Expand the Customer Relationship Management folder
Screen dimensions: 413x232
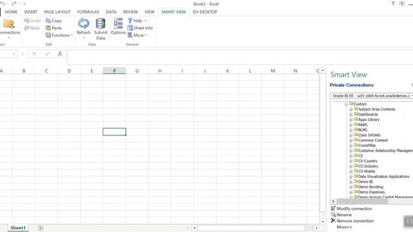pos(351,151)
